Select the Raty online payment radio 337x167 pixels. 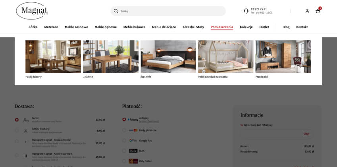(124, 161)
